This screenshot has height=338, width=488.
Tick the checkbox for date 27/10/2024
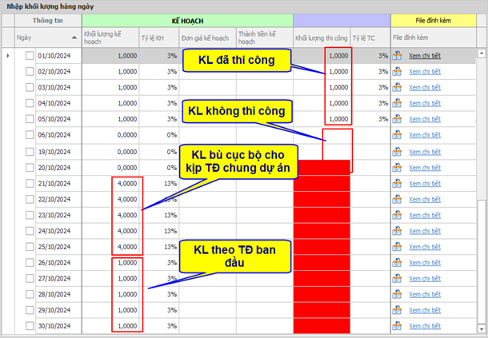pos(30,279)
